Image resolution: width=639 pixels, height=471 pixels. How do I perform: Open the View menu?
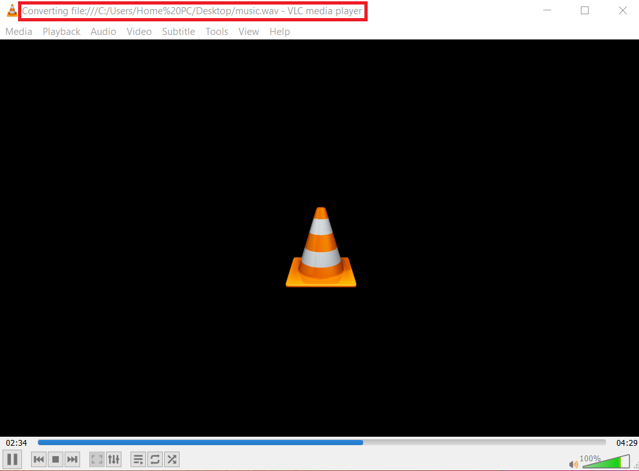click(249, 32)
